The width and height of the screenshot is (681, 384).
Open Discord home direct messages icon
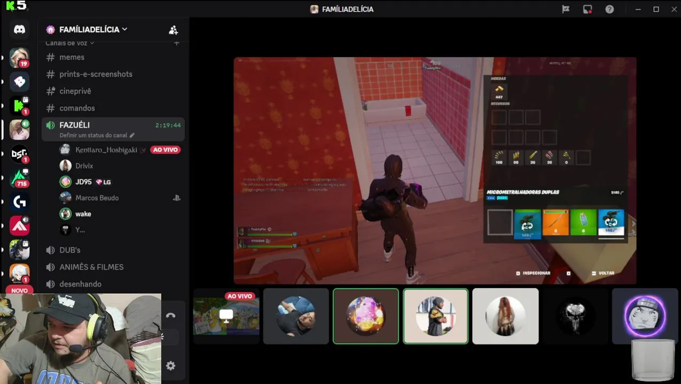click(x=20, y=29)
